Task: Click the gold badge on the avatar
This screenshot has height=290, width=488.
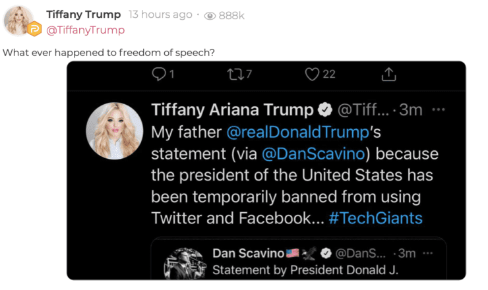Action: (35, 28)
